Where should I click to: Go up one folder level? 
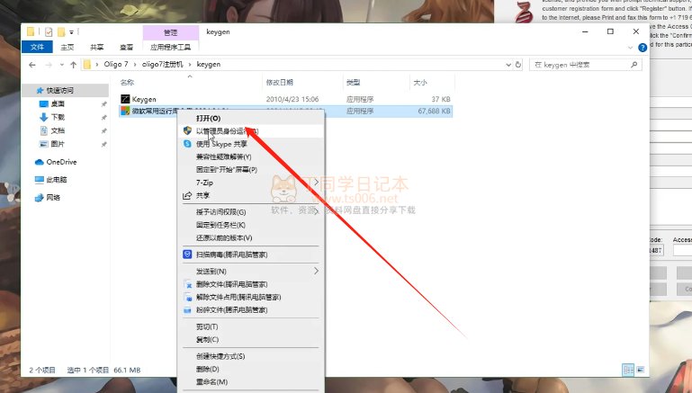pos(73,65)
